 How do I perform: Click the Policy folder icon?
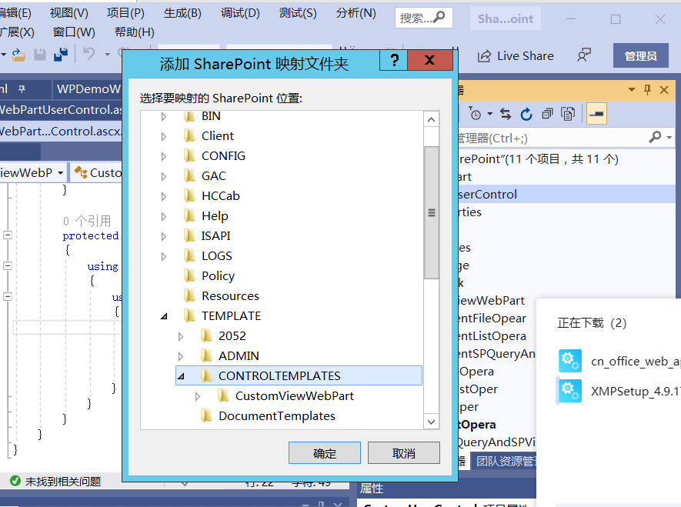click(189, 275)
